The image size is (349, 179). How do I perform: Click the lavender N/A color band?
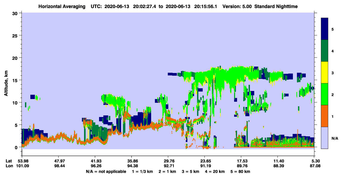point(325,138)
